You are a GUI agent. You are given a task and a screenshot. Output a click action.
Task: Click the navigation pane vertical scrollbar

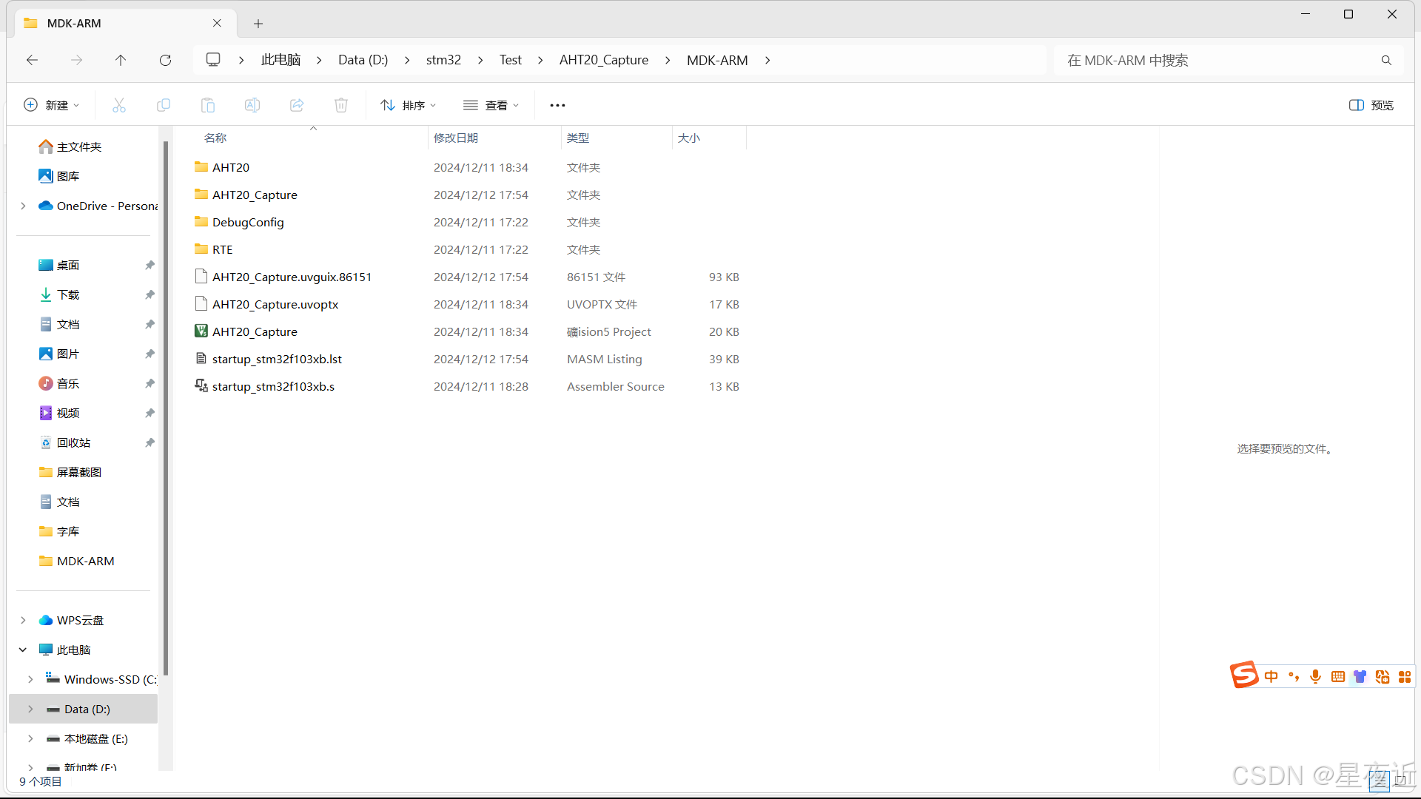(166, 407)
